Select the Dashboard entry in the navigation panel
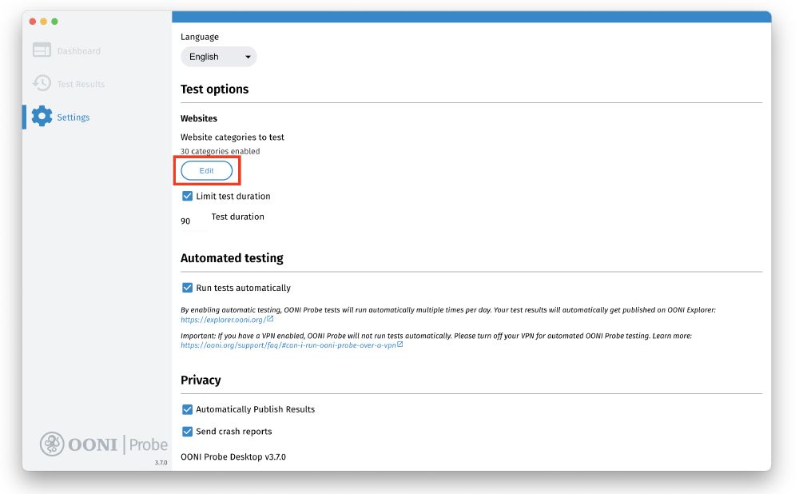799x494 pixels. click(x=72, y=50)
